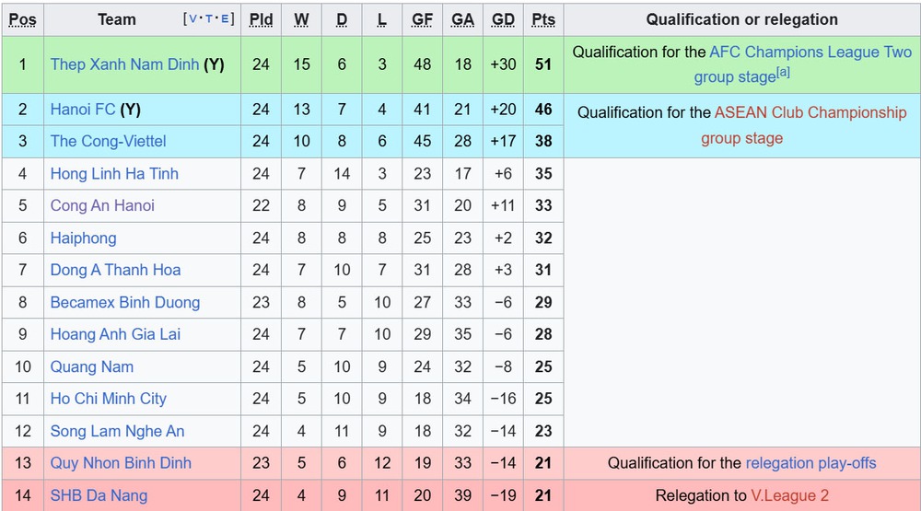Select the Haiphong team link

[x=83, y=238]
